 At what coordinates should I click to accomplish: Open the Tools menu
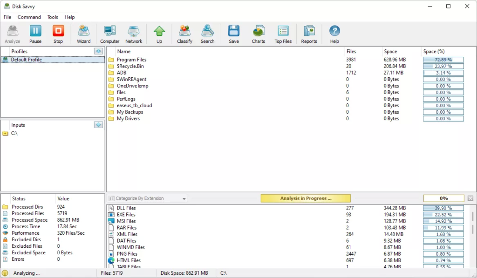click(x=53, y=17)
